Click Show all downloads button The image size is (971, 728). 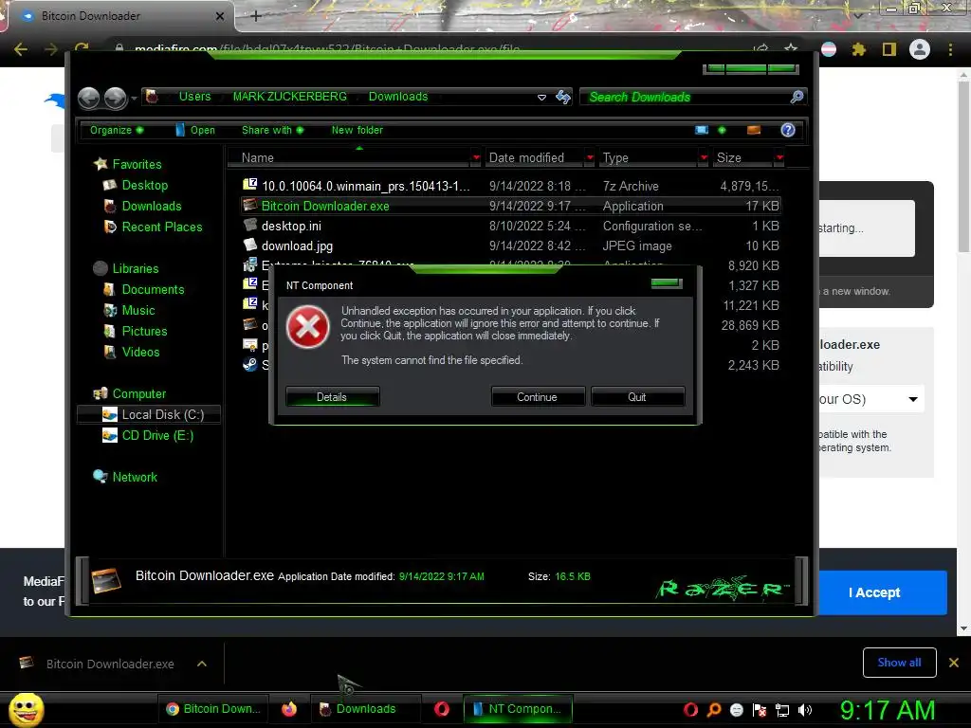(899, 663)
